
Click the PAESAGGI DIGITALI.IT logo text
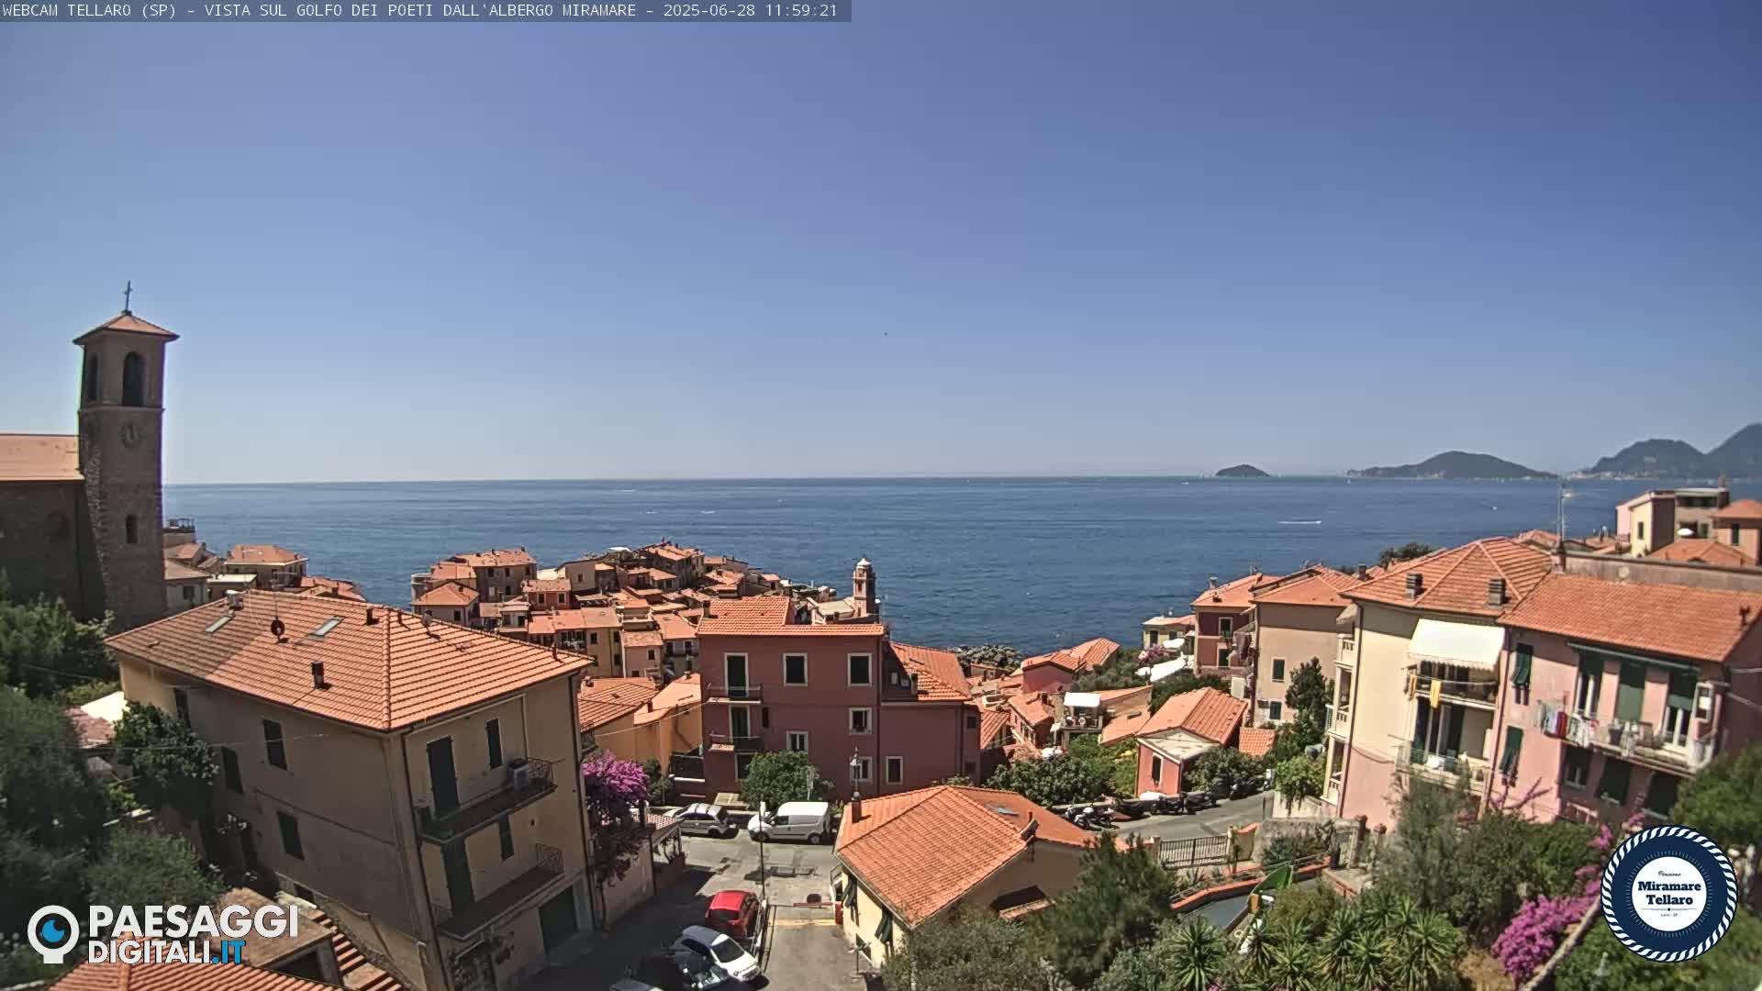(x=194, y=935)
